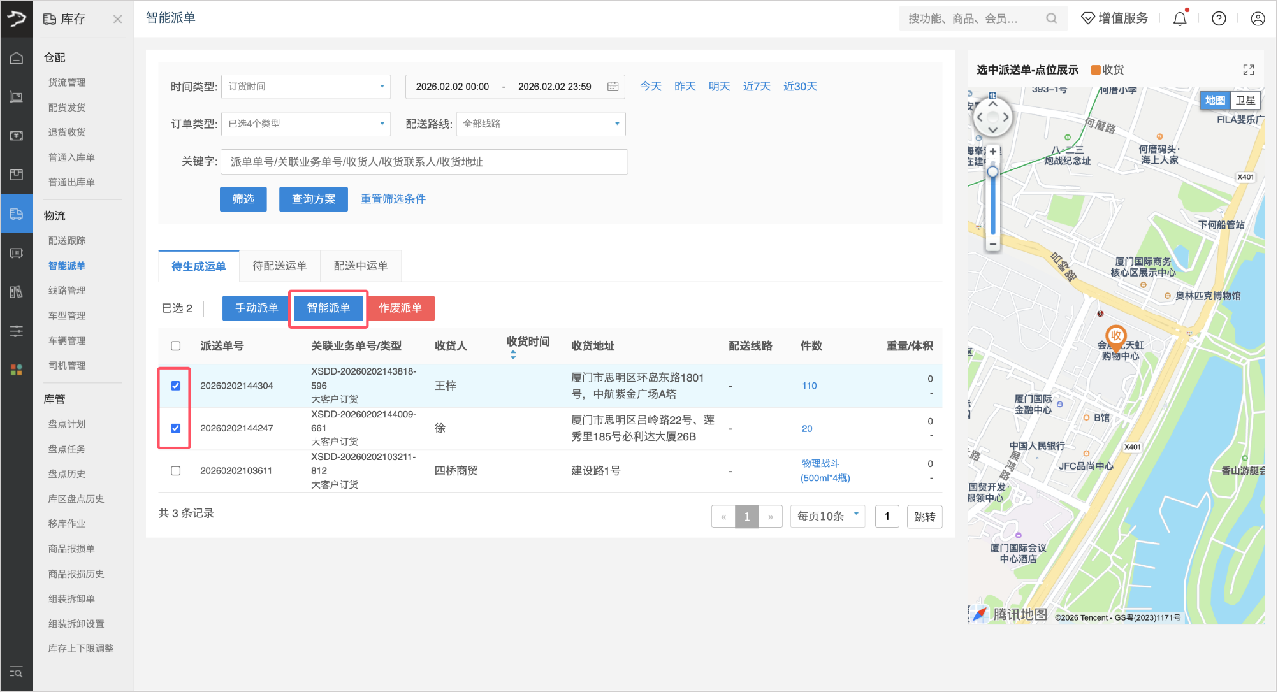Click the map zoom in plus button
This screenshot has height=692, width=1278.
tap(992, 152)
